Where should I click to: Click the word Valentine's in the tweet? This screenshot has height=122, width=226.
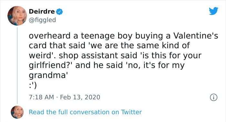click(196, 36)
